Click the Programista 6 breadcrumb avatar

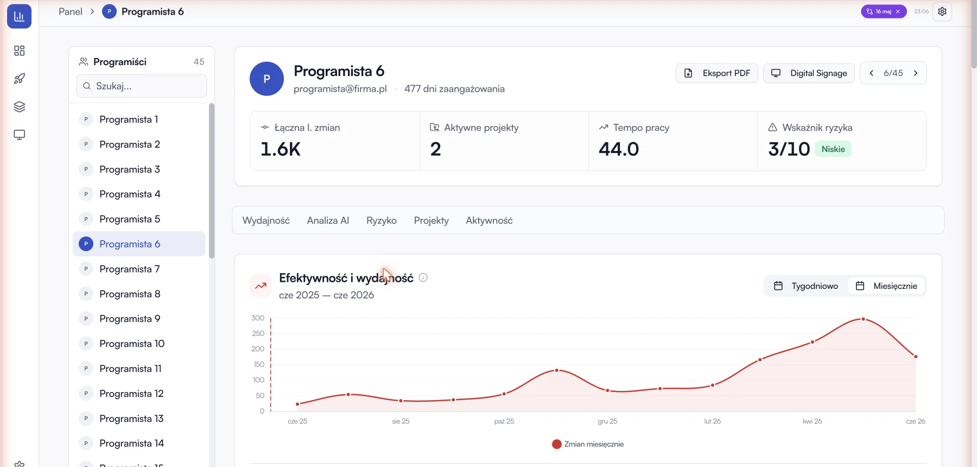pos(109,11)
